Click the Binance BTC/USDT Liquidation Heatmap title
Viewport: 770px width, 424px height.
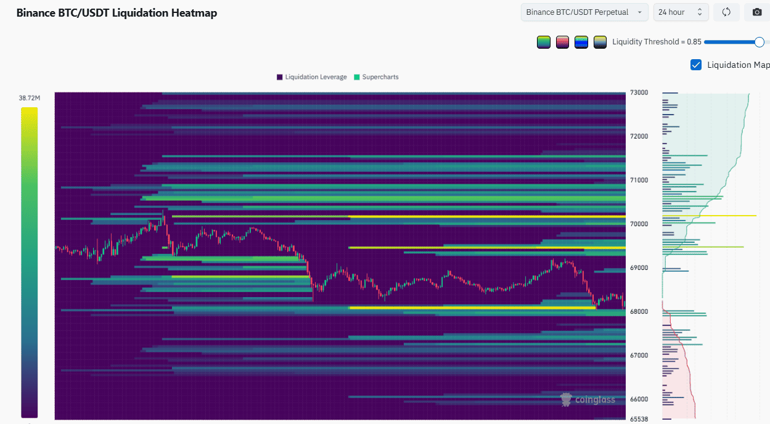pyautogui.click(x=117, y=13)
